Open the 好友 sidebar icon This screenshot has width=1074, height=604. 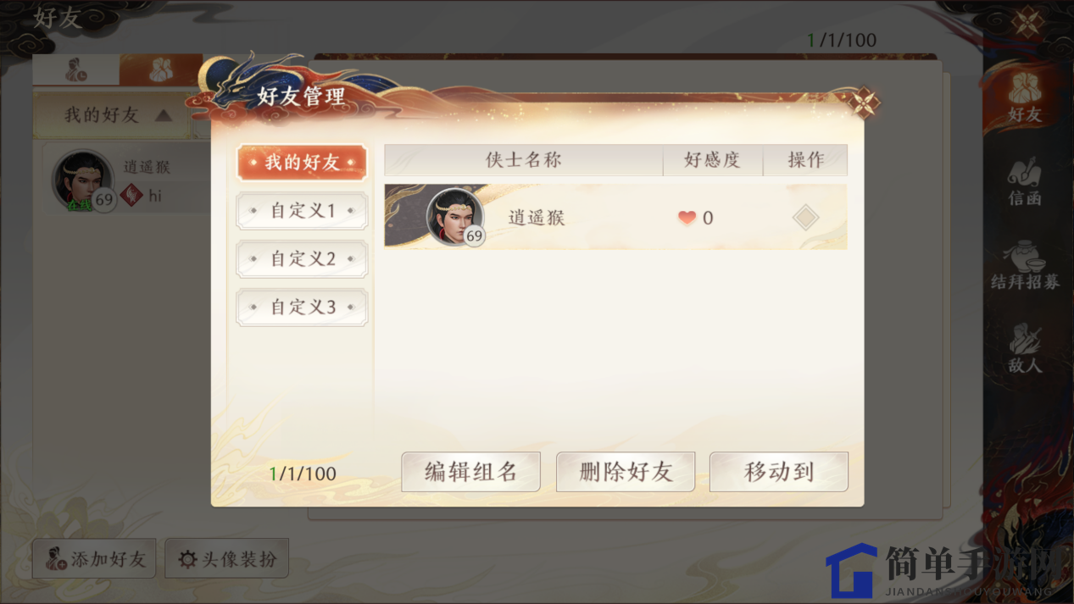coord(1024,96)
